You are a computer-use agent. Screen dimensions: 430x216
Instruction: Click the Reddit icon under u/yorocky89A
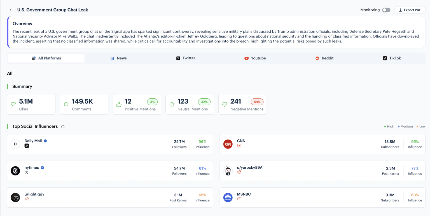pyautogui.click(x=239, y=173)
